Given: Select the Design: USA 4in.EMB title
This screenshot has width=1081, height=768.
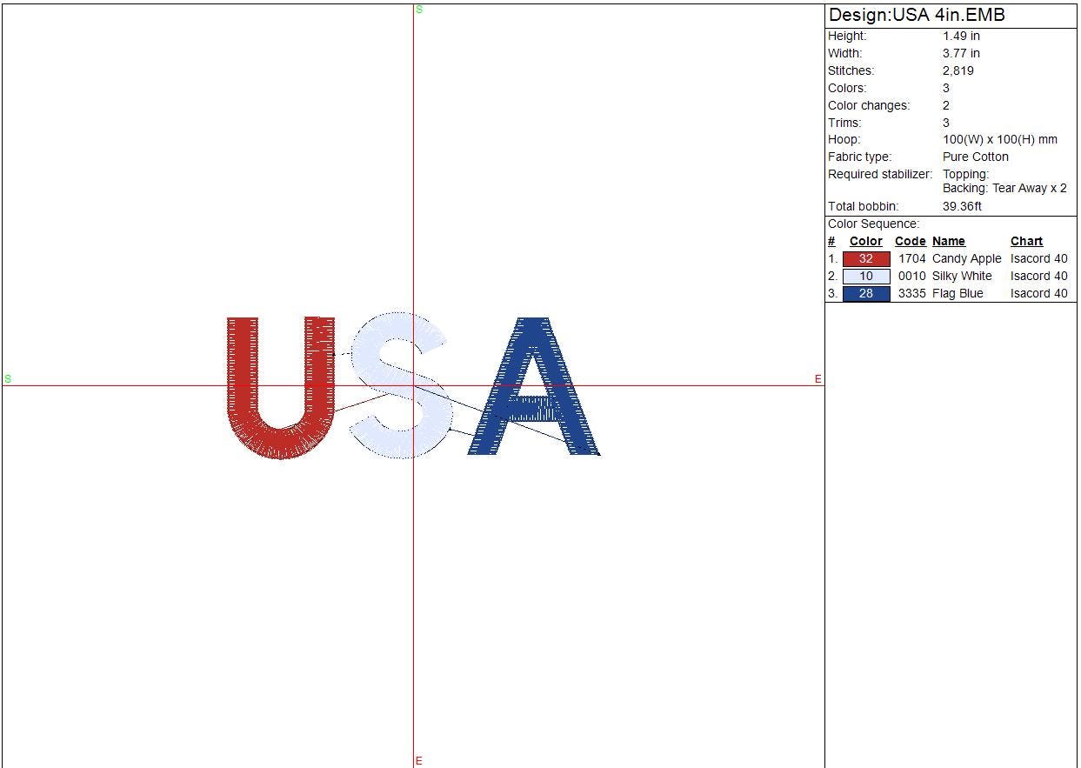Looking at the screenshot, I should tap(917, 16).
